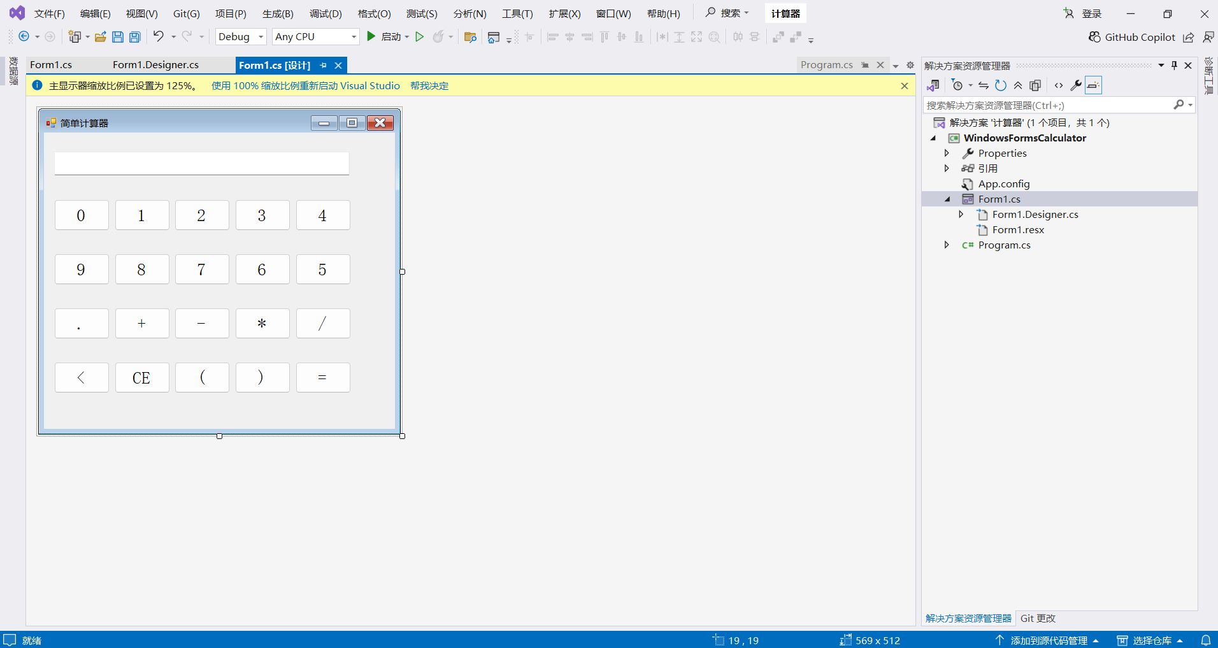Expand the Form1.Designer.cs node

coord(961,215)
